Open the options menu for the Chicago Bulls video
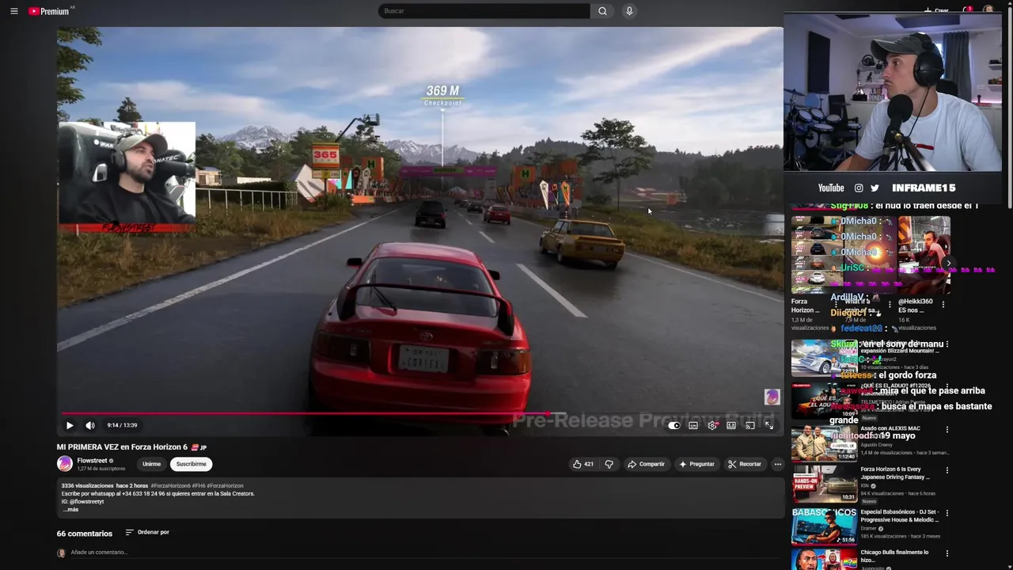Screen dimensions: 1013x570 point(947,553)
